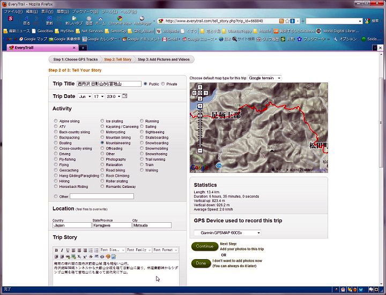Switch to EveryTrail browser tab

pyautogui.click(x=42, y=48)
